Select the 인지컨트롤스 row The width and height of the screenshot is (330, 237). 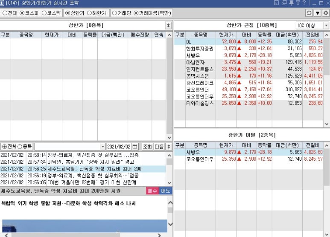[x=249, y=69]
